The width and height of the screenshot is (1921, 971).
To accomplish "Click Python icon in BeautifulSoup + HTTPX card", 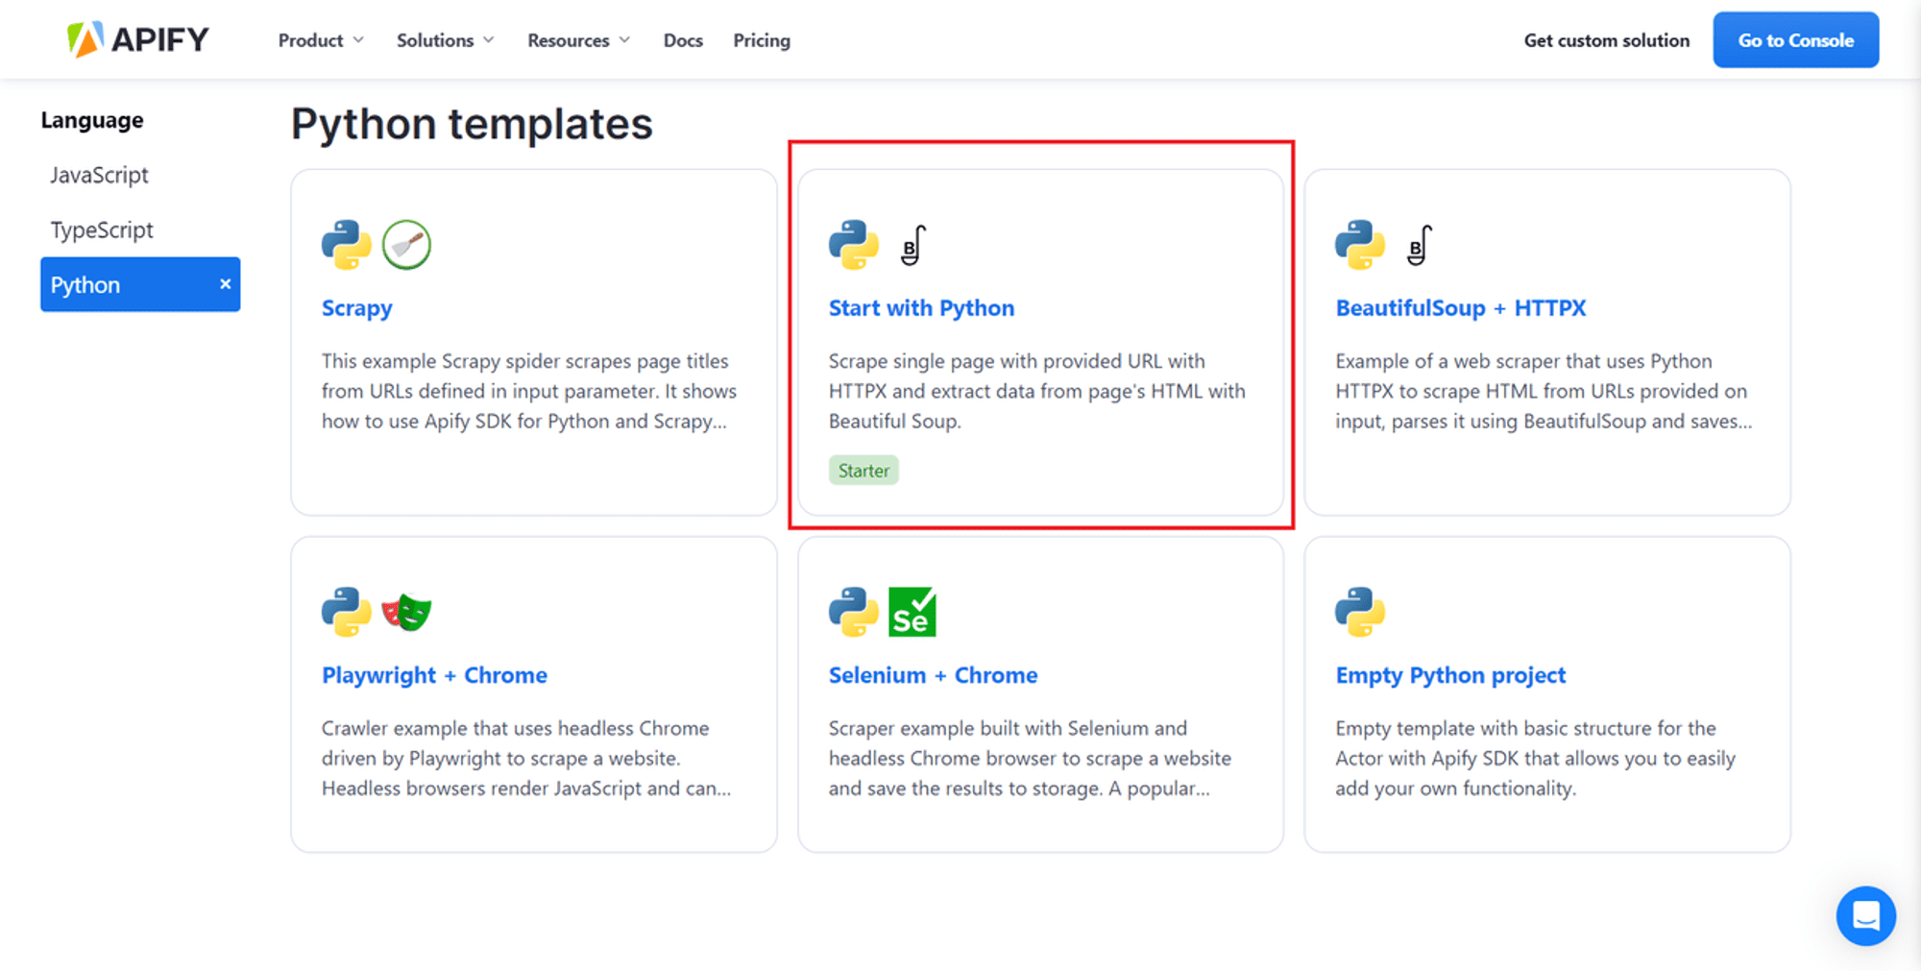I will (x=1360, y=245).
